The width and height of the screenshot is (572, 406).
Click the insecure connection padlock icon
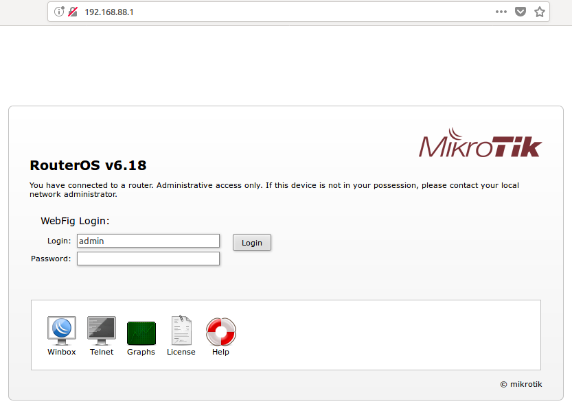[72, 12]
